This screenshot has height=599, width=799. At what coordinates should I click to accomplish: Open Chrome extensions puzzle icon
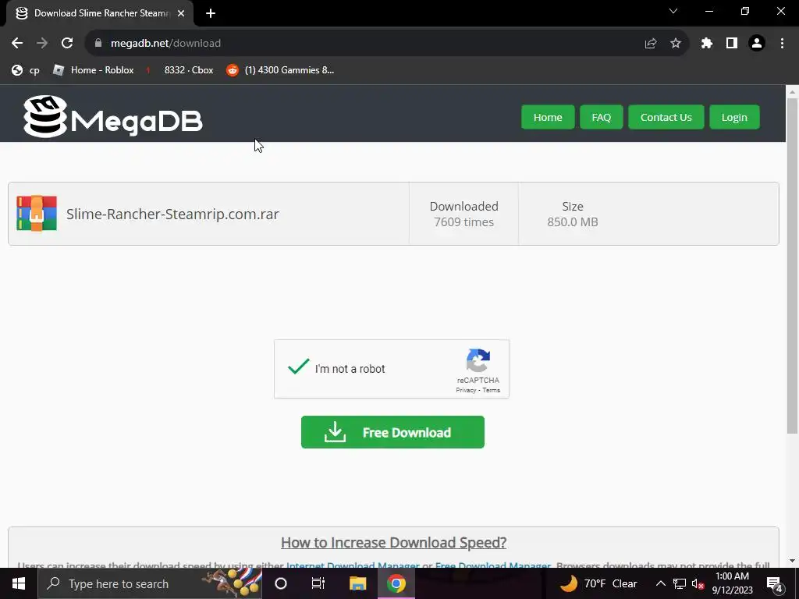(707, 44)
